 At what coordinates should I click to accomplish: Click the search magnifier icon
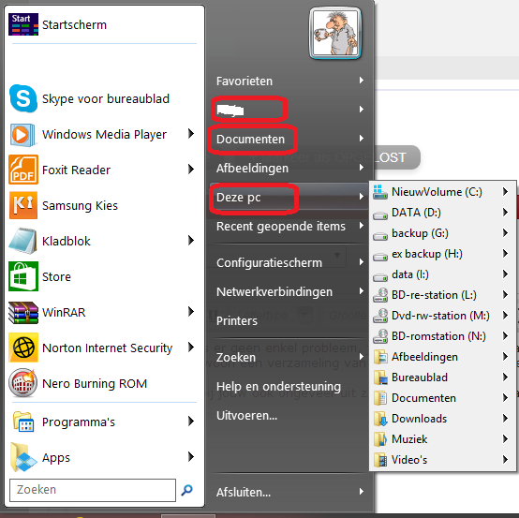coord(187,490)
